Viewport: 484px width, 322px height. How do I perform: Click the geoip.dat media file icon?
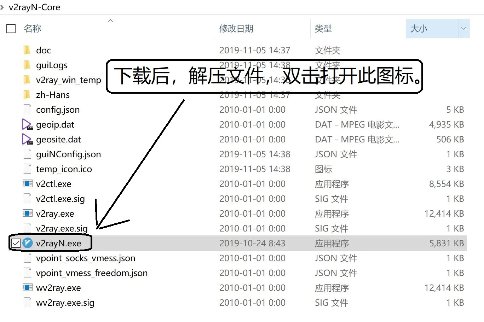[x=27, y=124]
